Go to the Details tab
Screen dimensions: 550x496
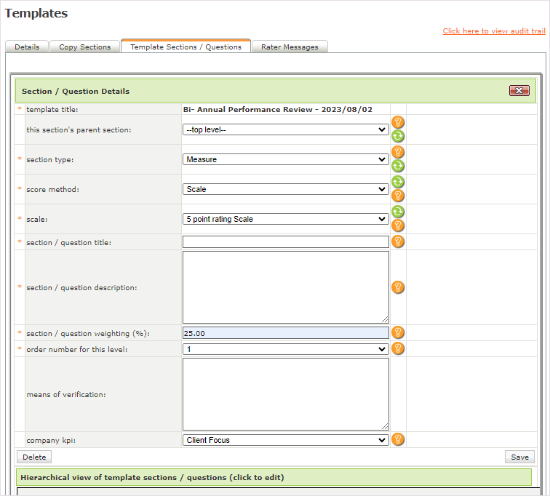pos(27,47)
